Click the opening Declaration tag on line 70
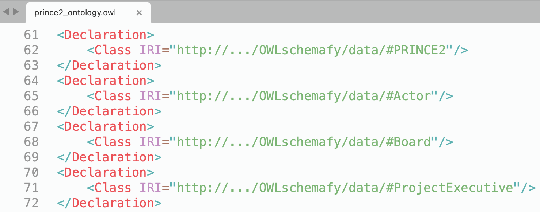 tap(106, 173)
